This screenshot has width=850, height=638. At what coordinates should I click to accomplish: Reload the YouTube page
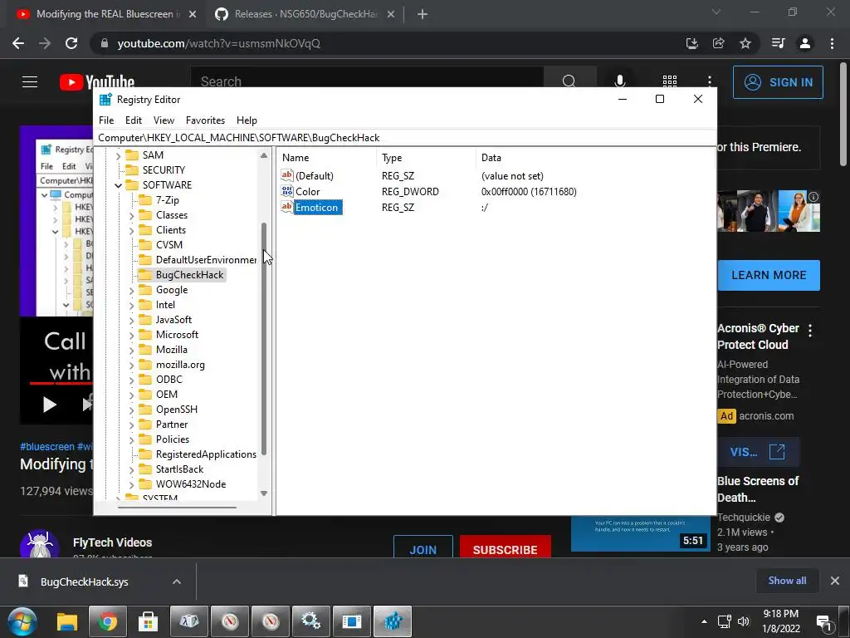click(x=71, y=43)
